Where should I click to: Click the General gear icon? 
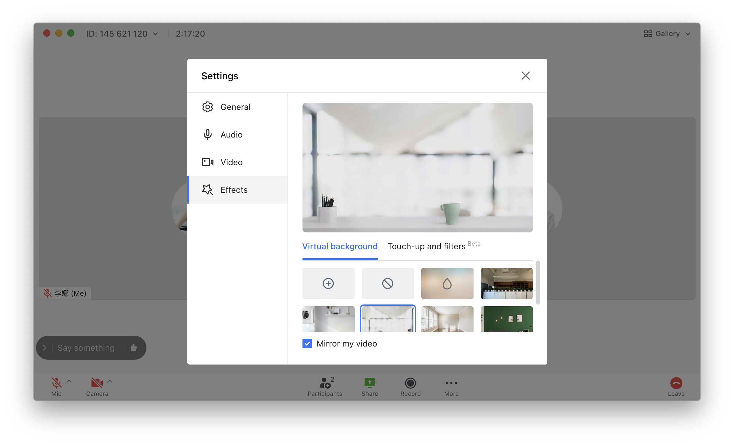207,107
